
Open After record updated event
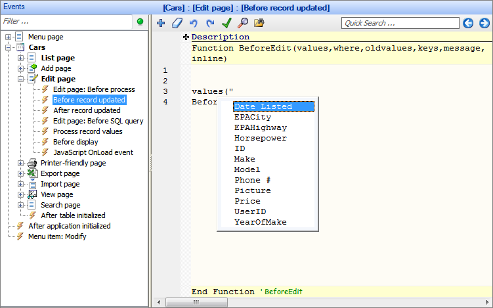point(87,110)
